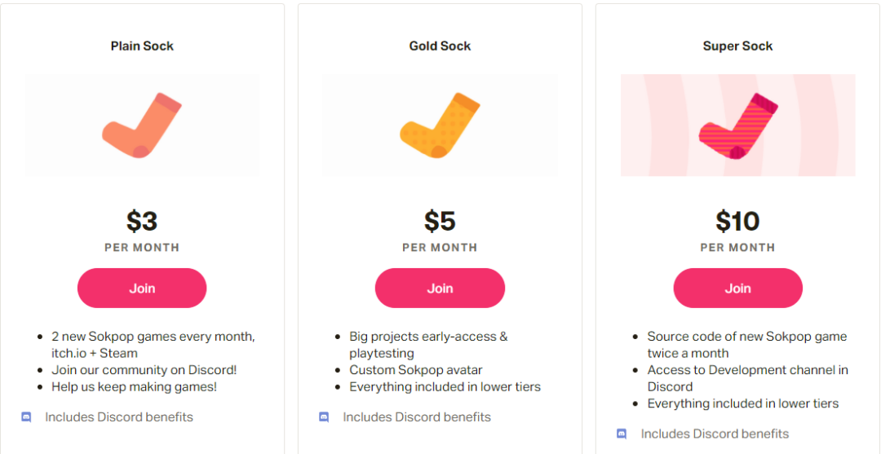Open Discord benefits text under Plain Sock
The image size is (881, 454).
(119, 417)
